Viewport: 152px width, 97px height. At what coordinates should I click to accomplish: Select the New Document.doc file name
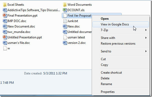click(21, 26)
